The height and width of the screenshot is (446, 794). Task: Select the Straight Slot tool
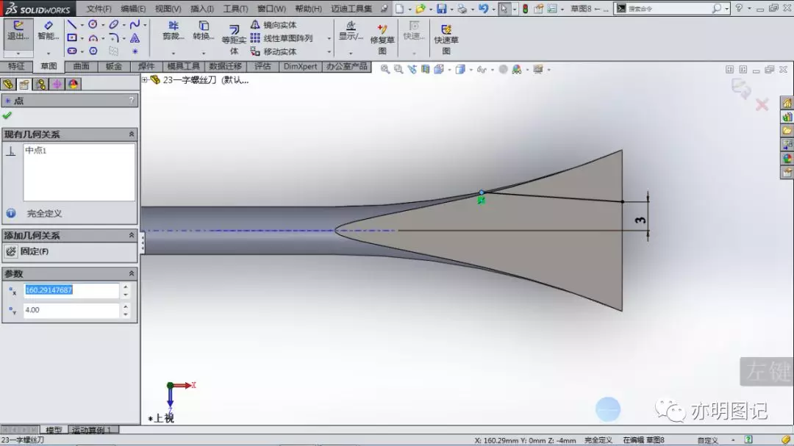(72, 51)
